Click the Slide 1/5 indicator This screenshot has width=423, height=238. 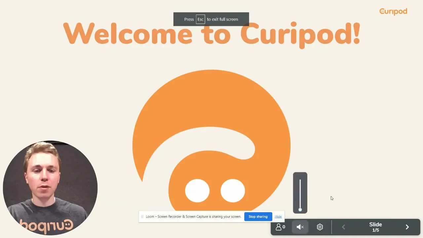point(375,227)
